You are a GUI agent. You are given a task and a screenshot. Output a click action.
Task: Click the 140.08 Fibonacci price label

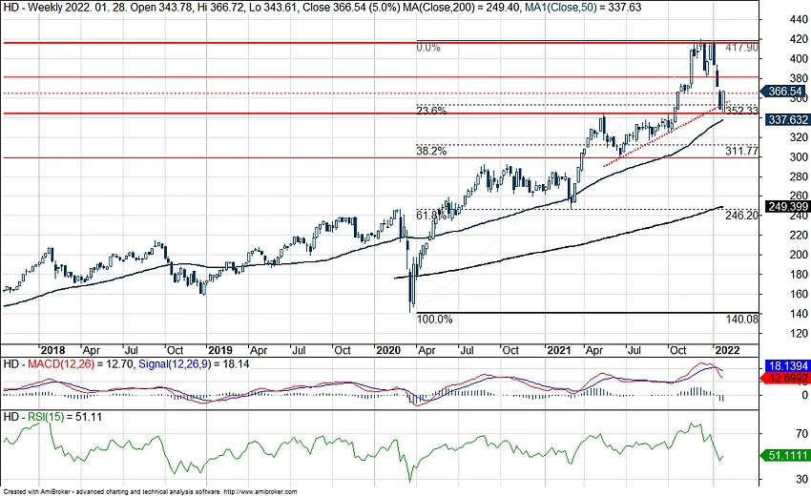[x=741, y=320]
